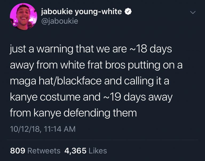Select the word Likes in stats row
The height and width of the screenshot is (161, 205).
tap(98, 151)
